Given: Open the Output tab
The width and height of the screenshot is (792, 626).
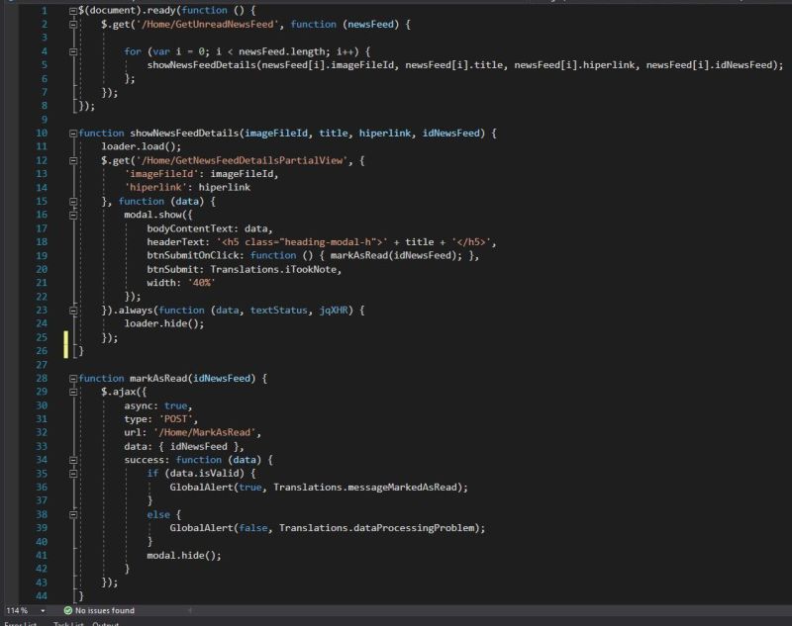Looking at the screenshot, I should coord(107,622).
